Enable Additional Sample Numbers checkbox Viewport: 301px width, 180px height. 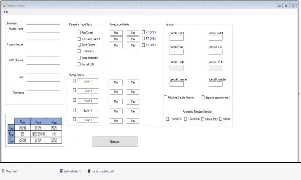[x=165, y=97]
